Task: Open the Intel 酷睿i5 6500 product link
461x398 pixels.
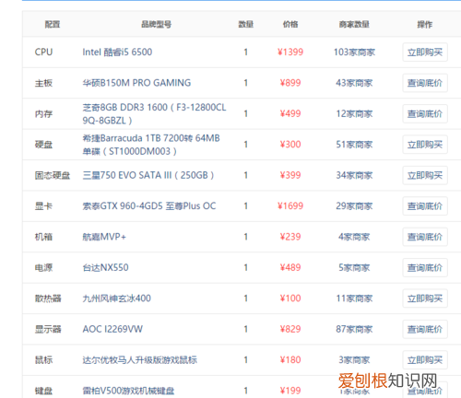Action: tap(117, 53)
